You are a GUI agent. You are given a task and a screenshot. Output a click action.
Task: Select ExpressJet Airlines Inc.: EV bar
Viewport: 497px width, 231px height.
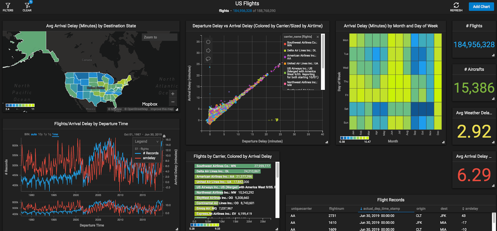203,214
